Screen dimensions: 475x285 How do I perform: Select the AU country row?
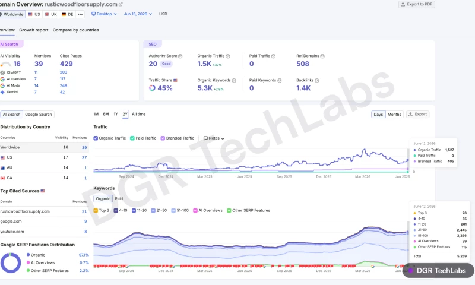44,168
